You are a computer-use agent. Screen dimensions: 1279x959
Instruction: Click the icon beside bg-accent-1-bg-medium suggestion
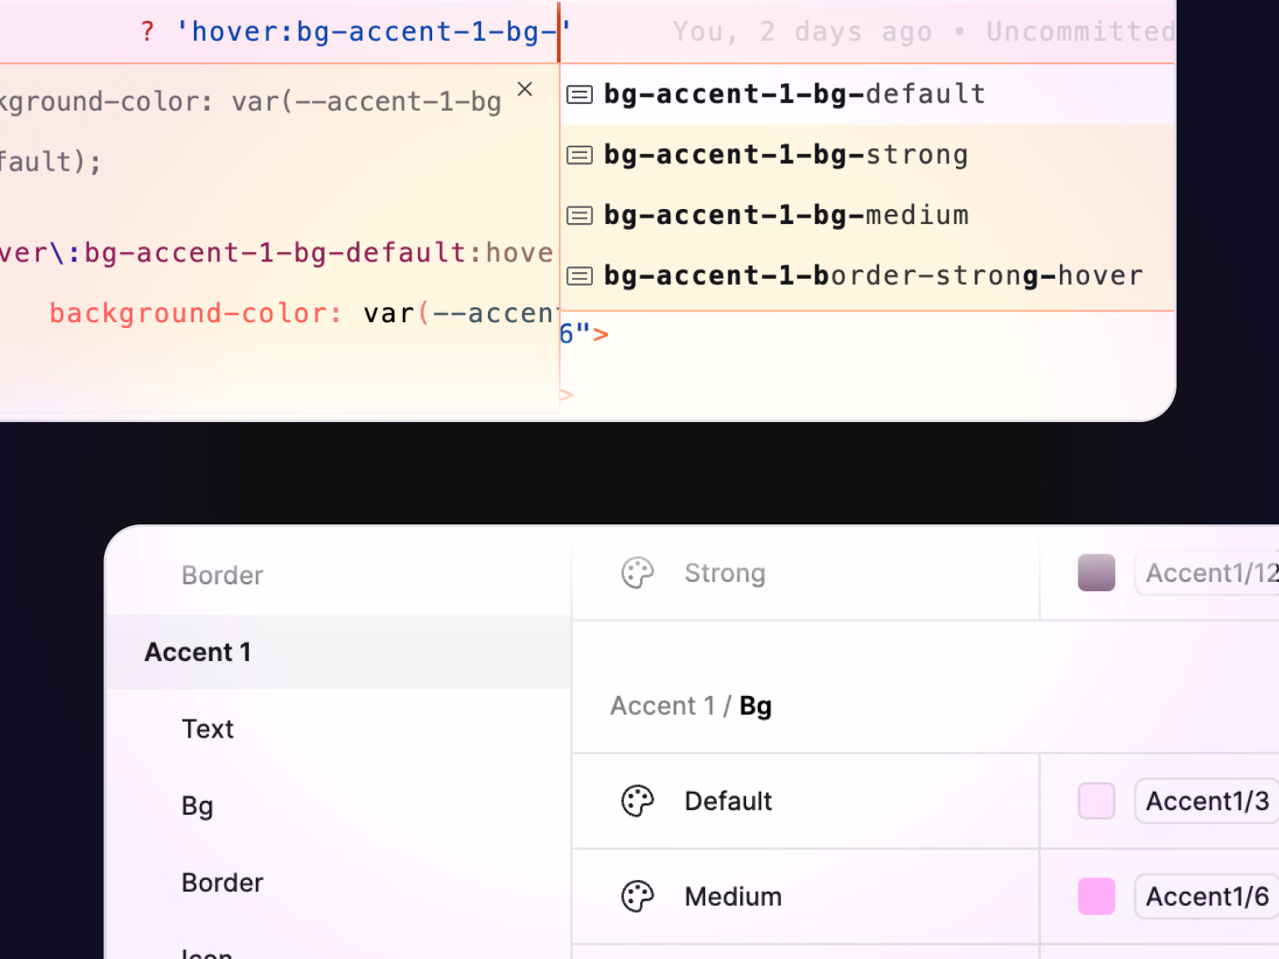click(580, 216)
